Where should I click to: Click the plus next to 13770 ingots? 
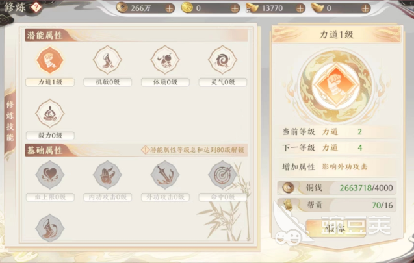[x=300, y=8]
